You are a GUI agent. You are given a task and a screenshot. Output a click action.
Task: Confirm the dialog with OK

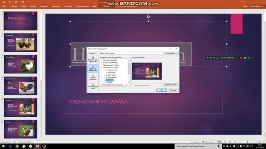click(162, 90)
